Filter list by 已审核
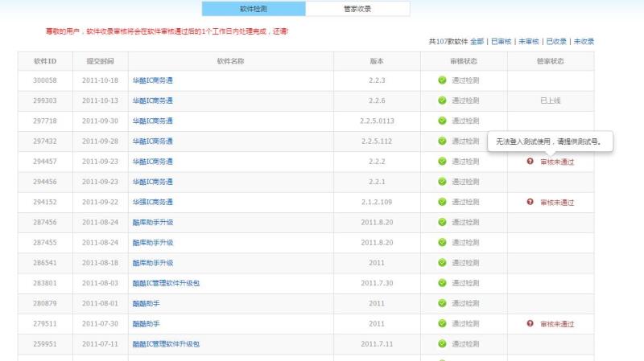644x361 pixels. point(501,42)
